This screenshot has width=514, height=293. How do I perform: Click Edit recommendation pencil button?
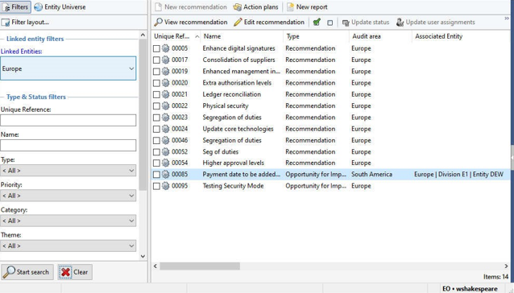click(x=269, y=23)
